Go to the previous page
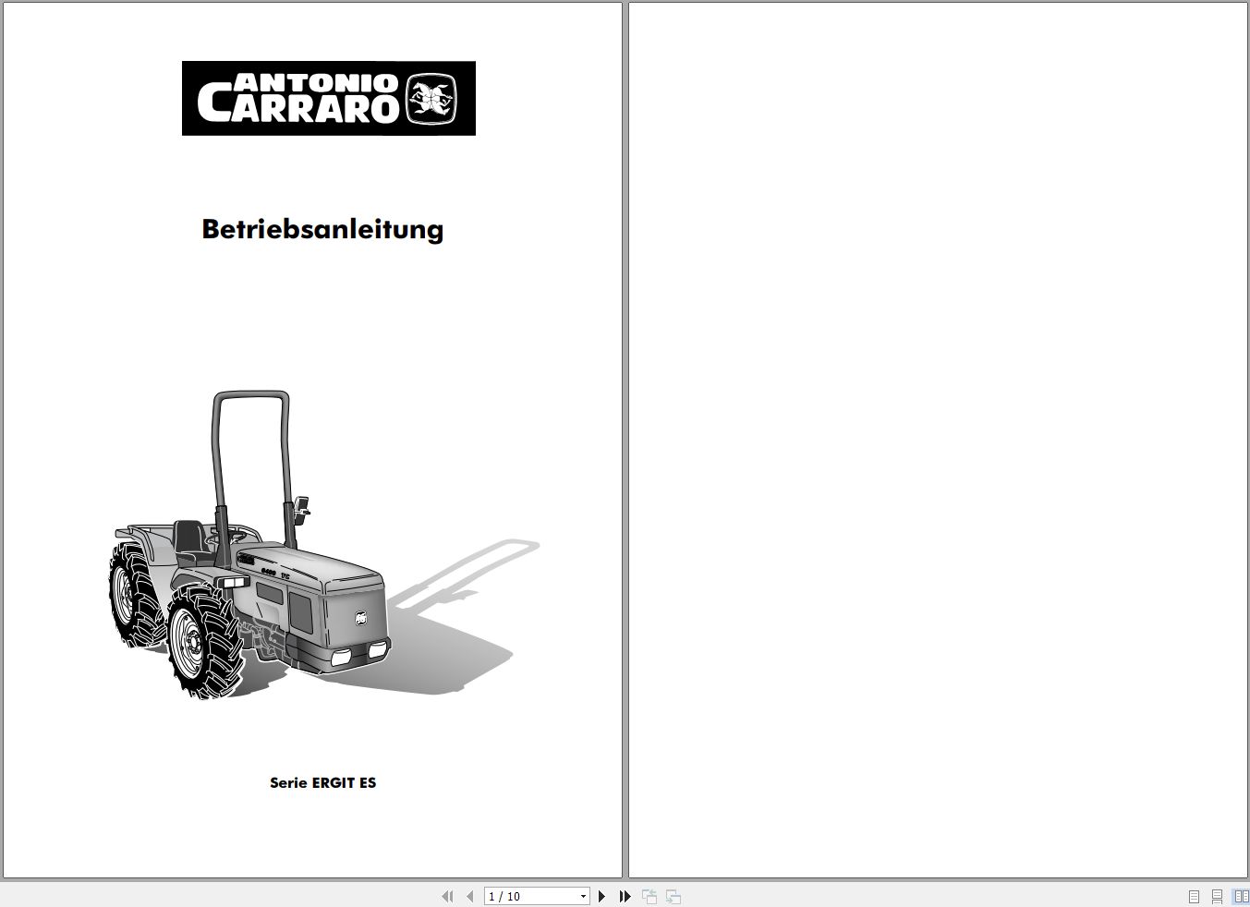The image size is (1250, 907). [x=469, y=896]
